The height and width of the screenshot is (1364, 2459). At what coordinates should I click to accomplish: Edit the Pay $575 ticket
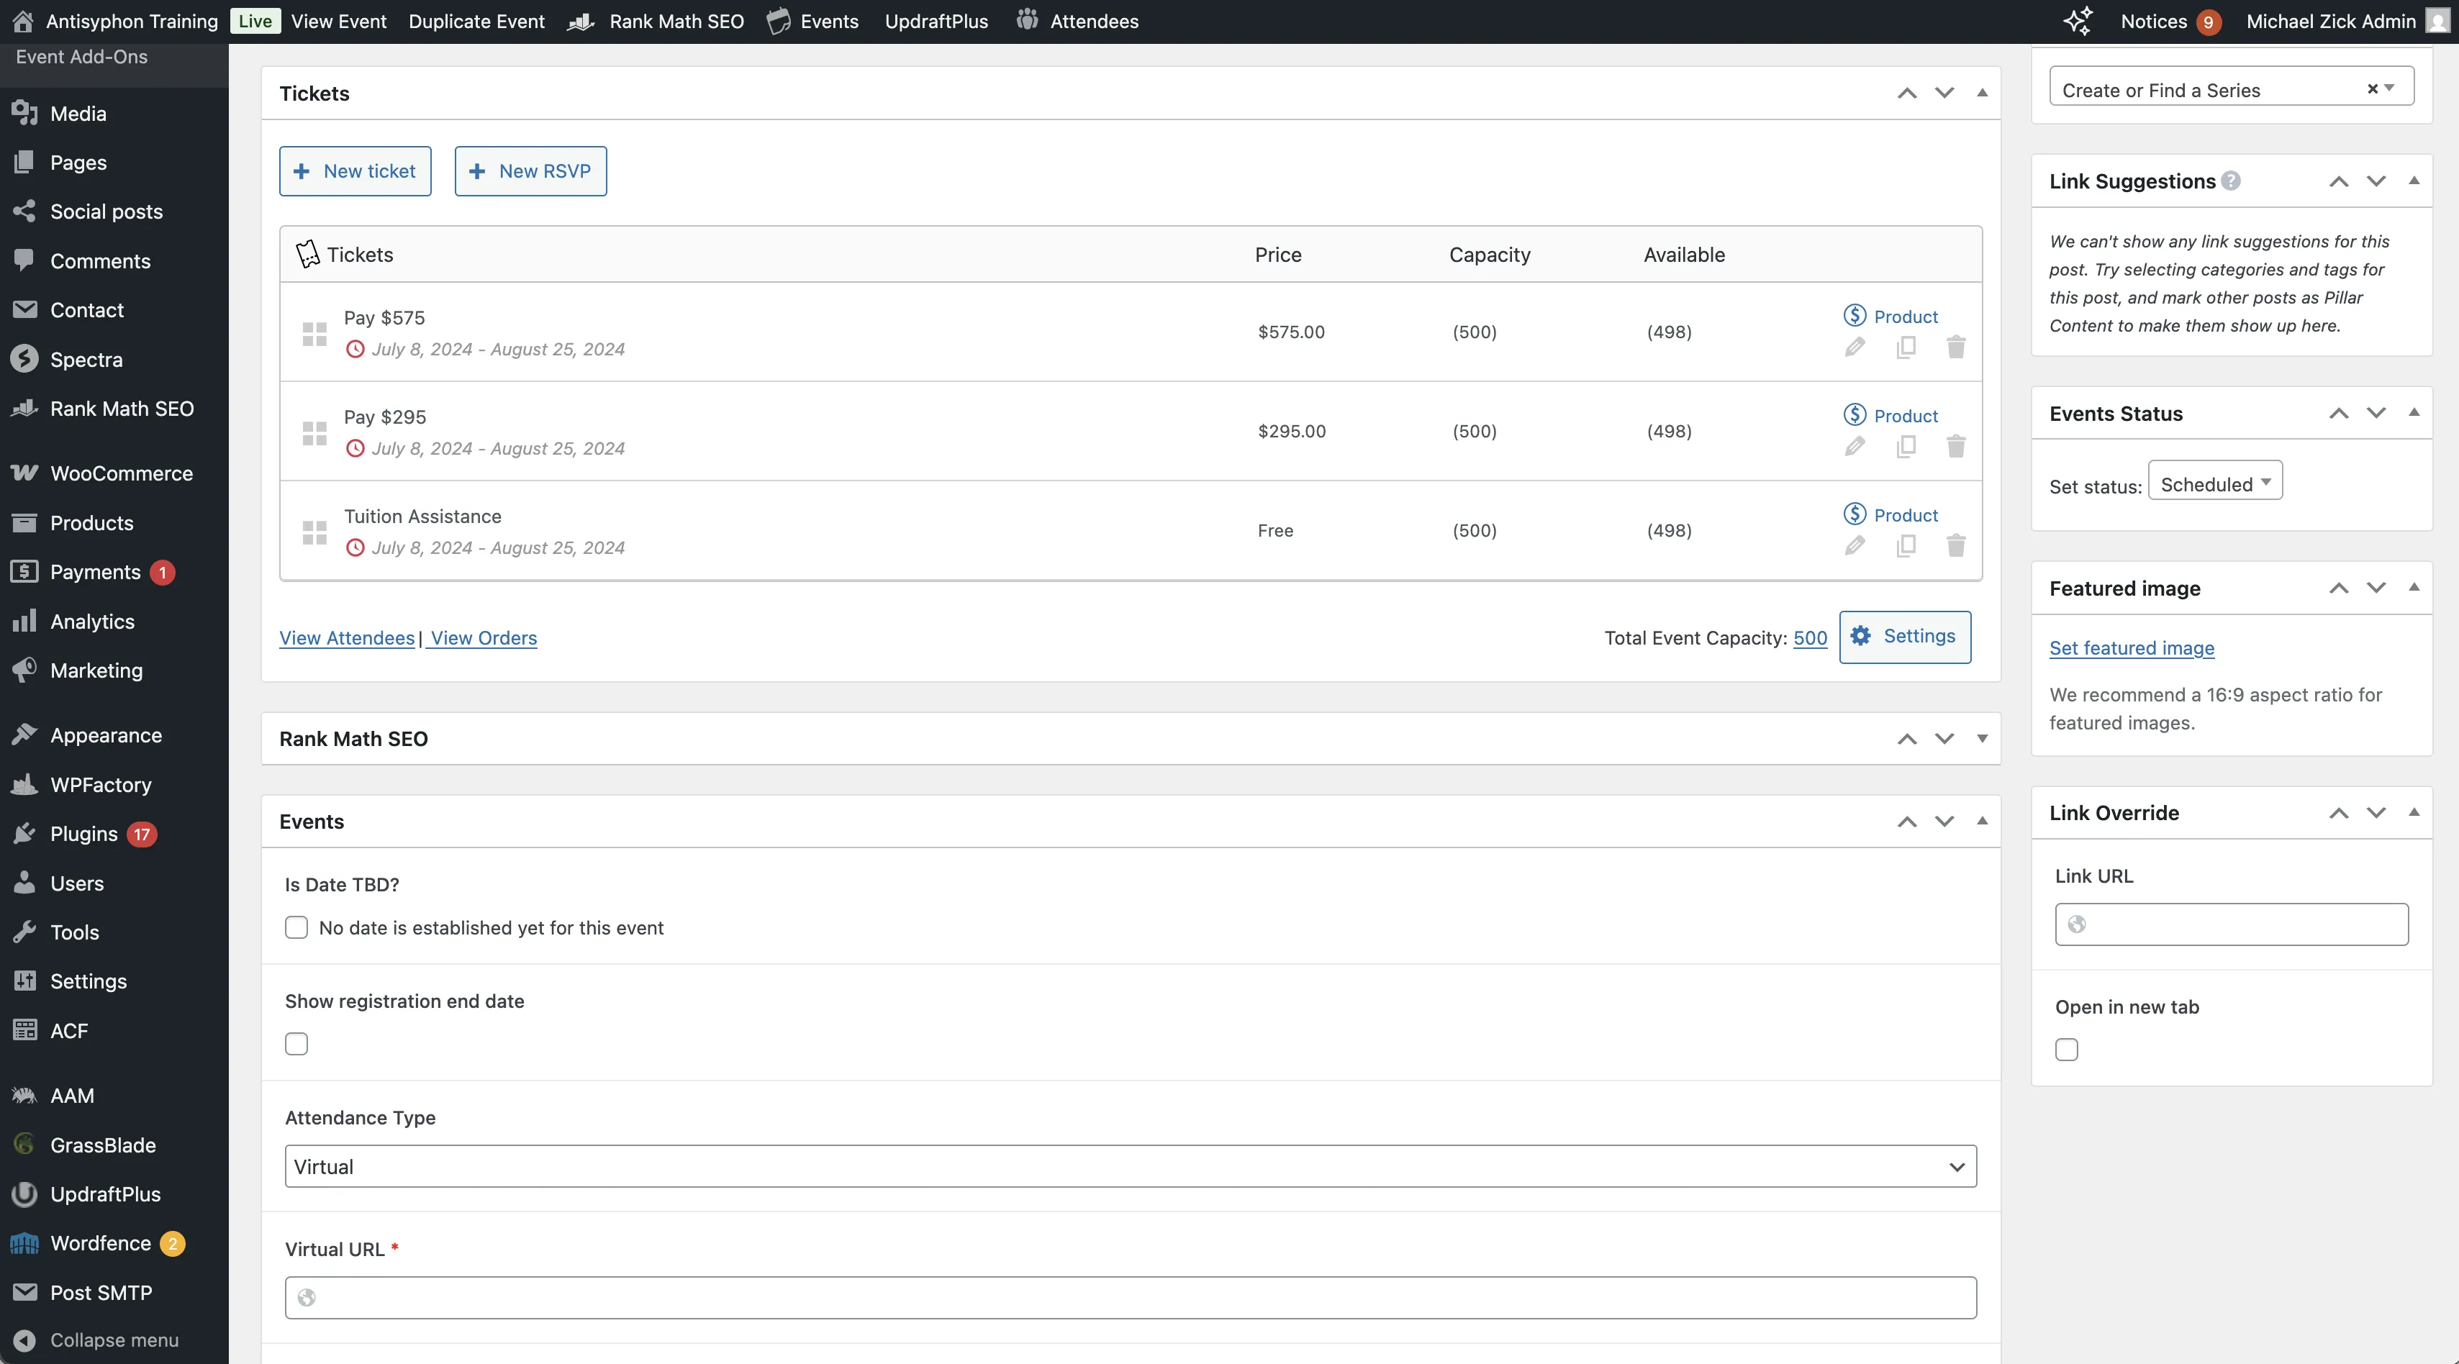[x=1855, y=347]
